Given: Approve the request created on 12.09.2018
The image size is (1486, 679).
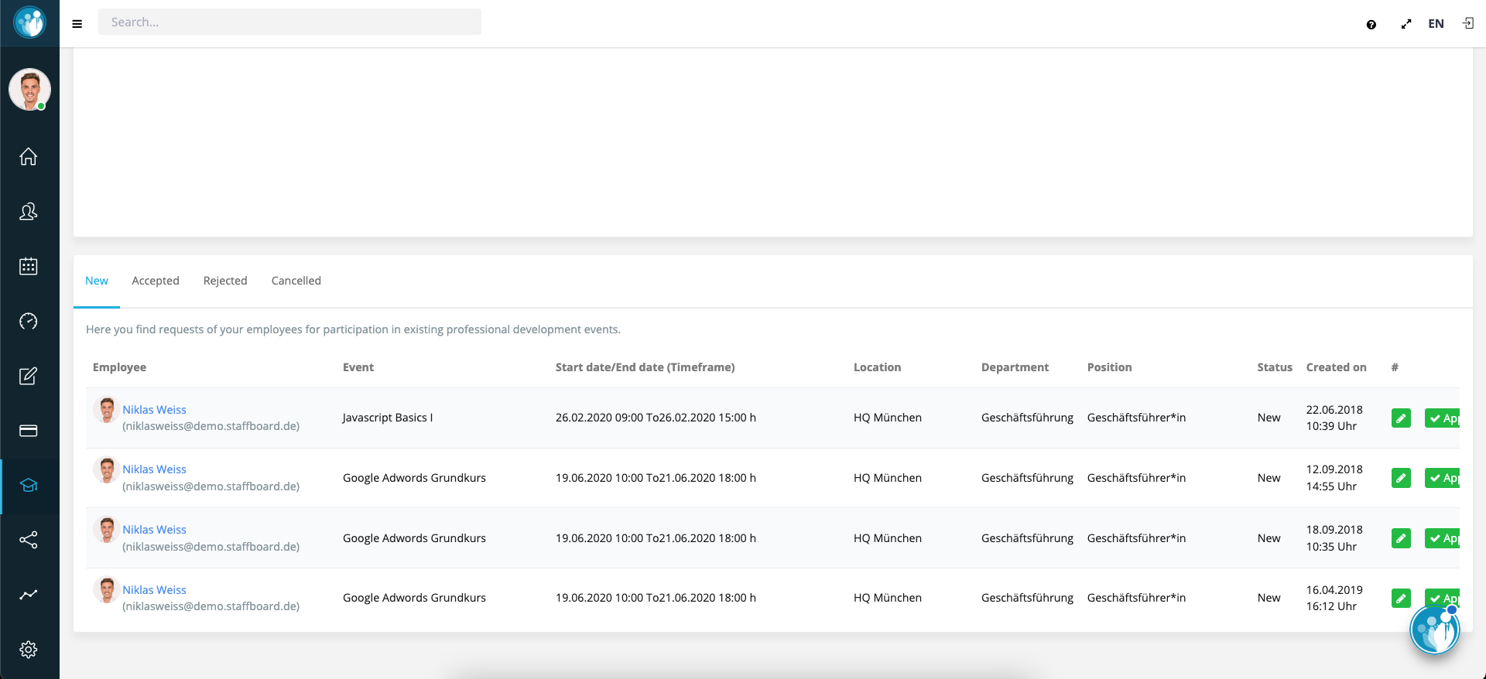Looking at the screenshot, I should (x=1443, y=479).
